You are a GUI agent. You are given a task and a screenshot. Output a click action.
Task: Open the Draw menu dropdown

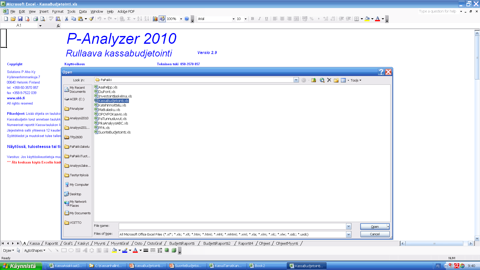[x=8, y=250]
